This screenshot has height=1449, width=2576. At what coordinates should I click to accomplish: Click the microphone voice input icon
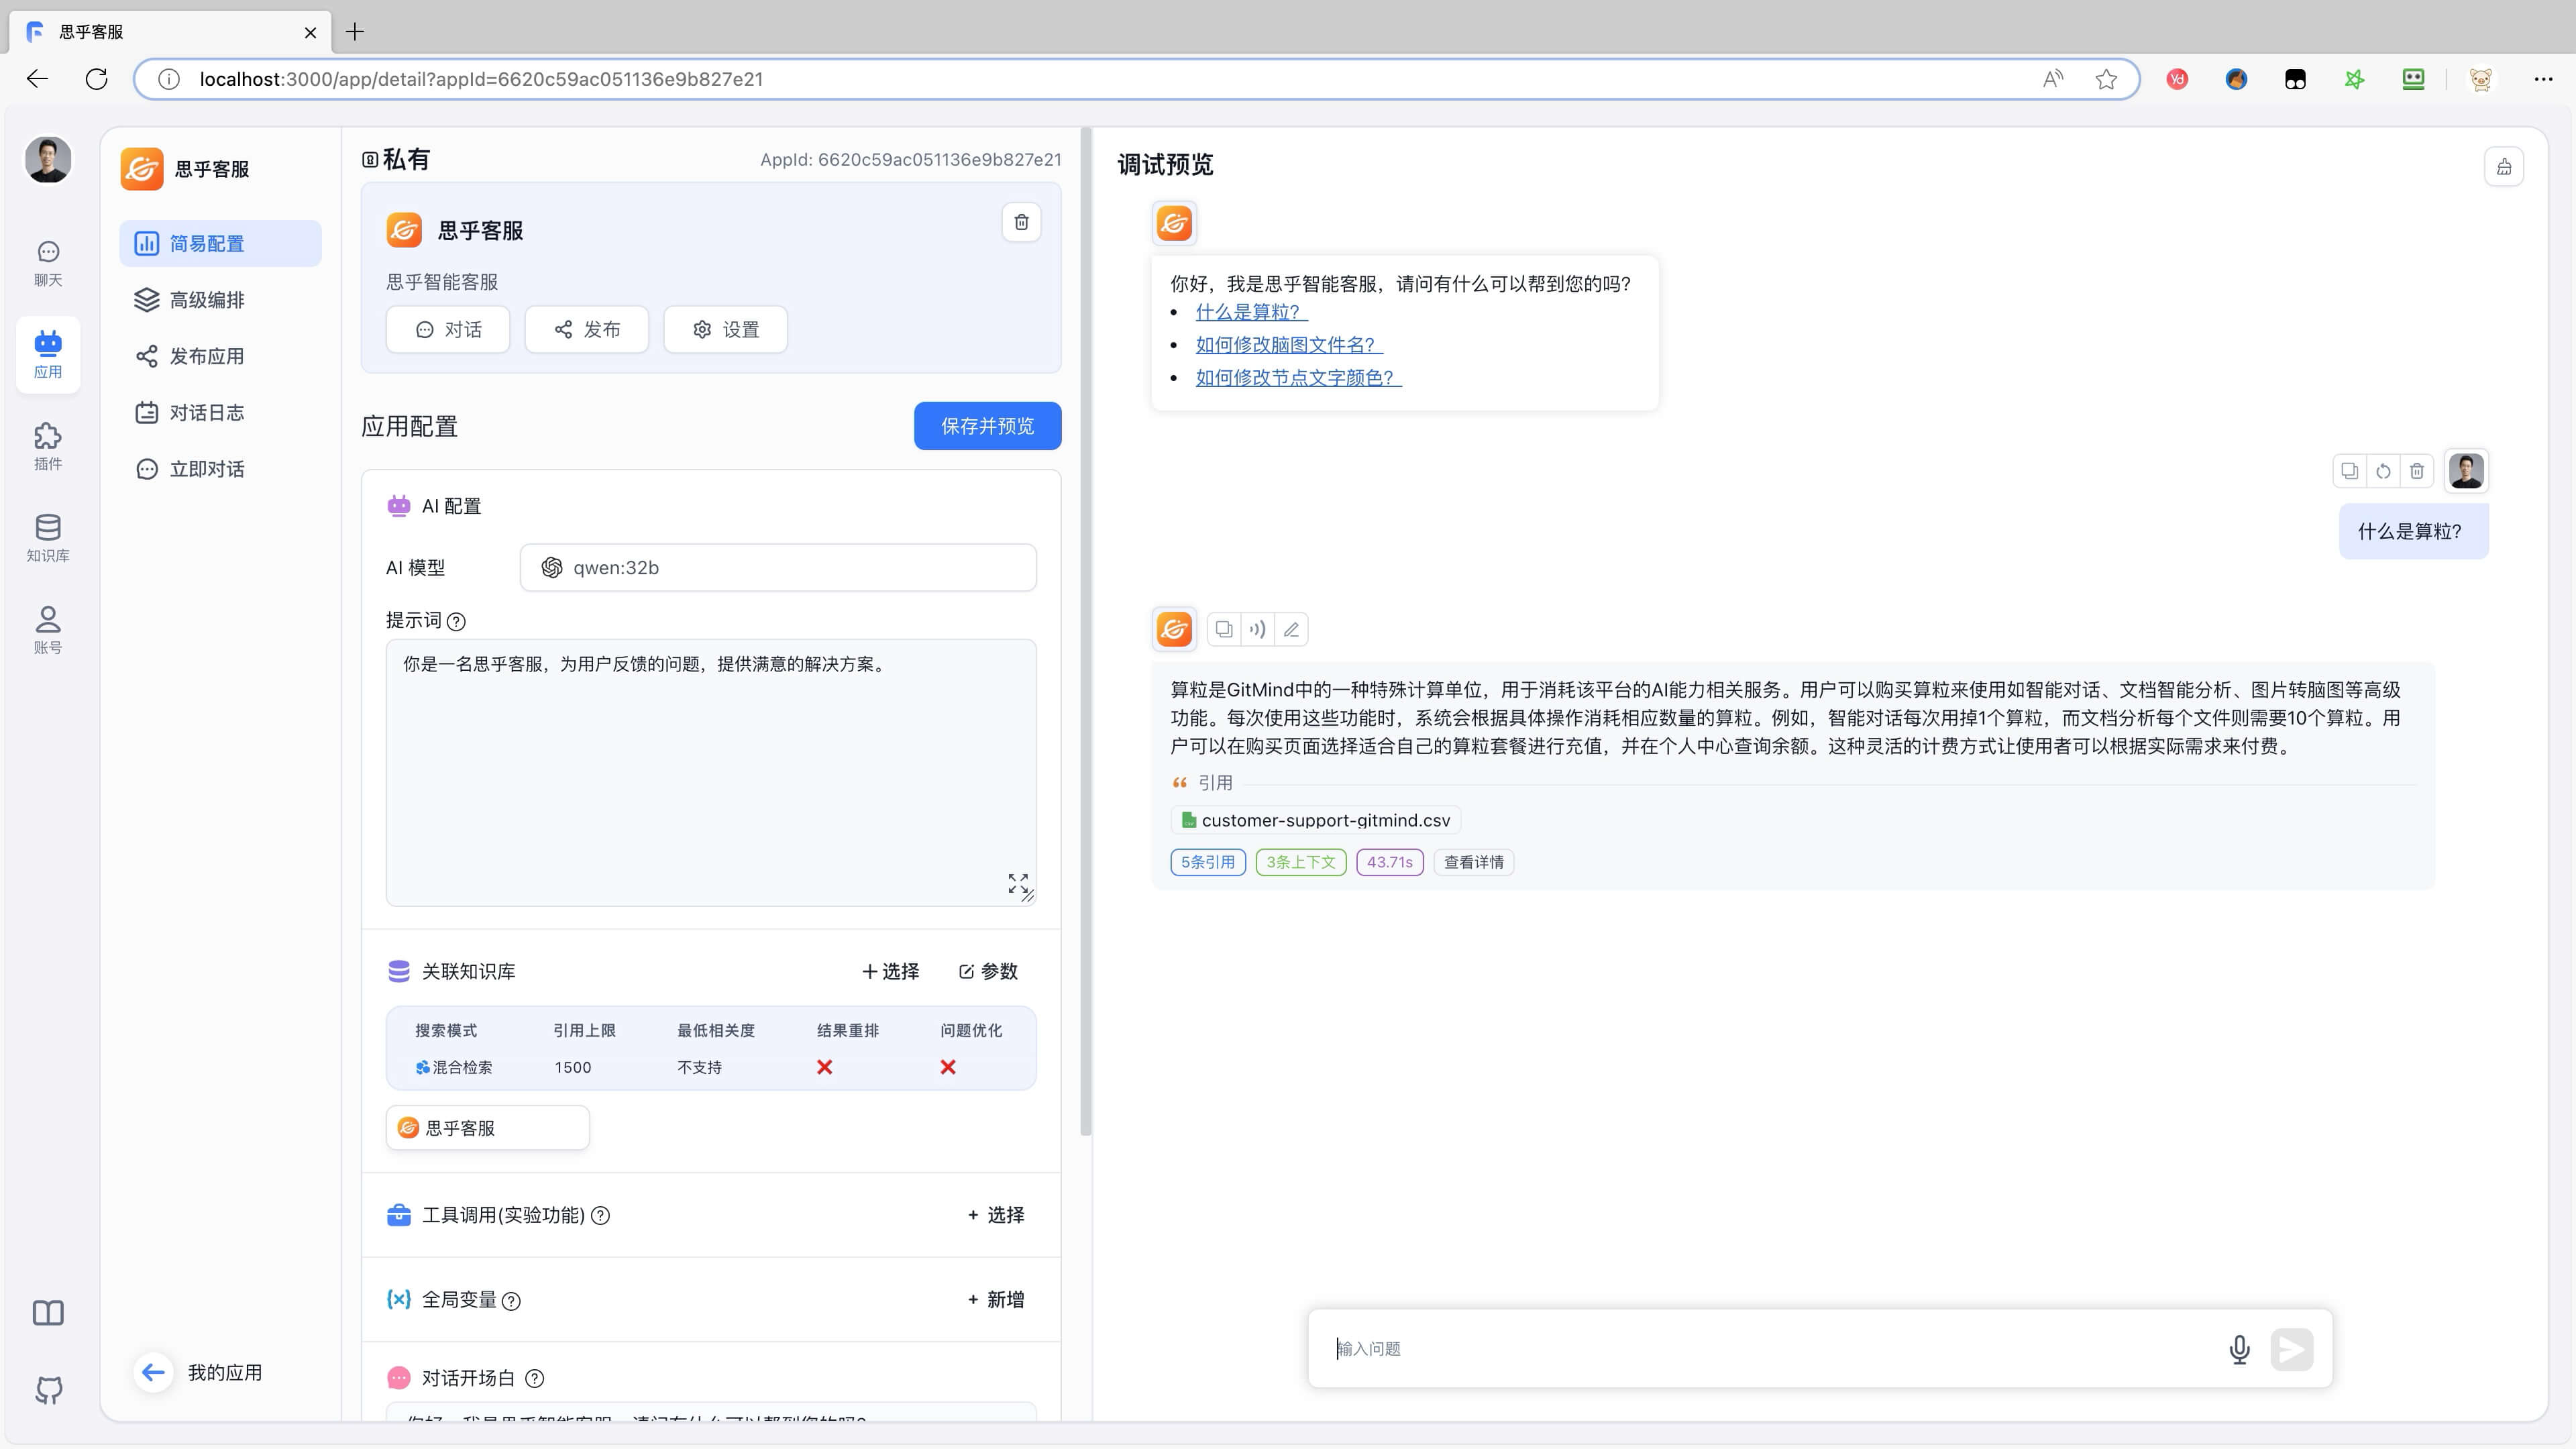pyautogui.click(x=2239, y=1349)
